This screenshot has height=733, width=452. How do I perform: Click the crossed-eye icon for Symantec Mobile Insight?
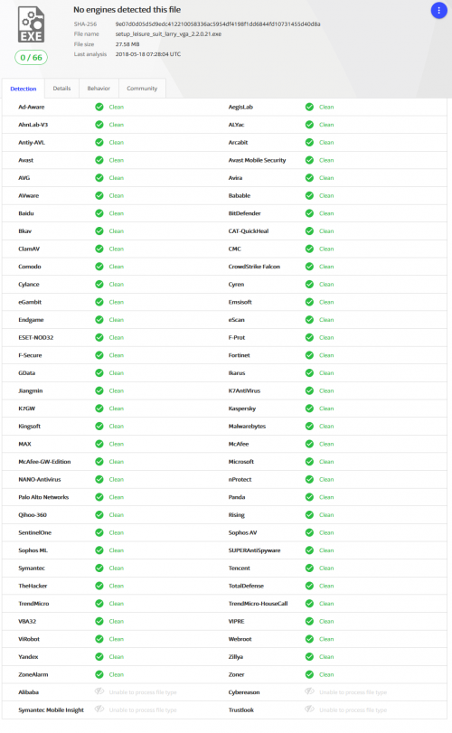coord(99,710)
